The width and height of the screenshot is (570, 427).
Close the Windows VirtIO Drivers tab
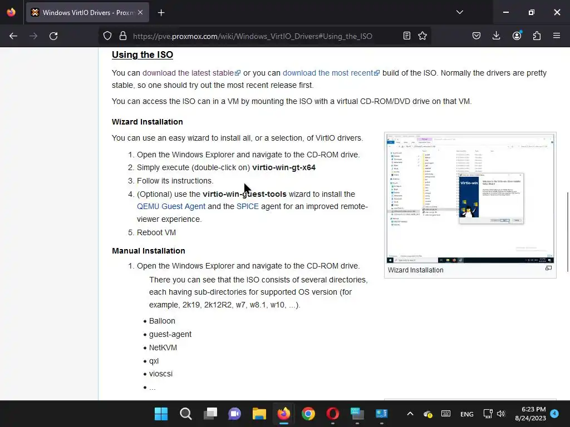tap(140, 12)
